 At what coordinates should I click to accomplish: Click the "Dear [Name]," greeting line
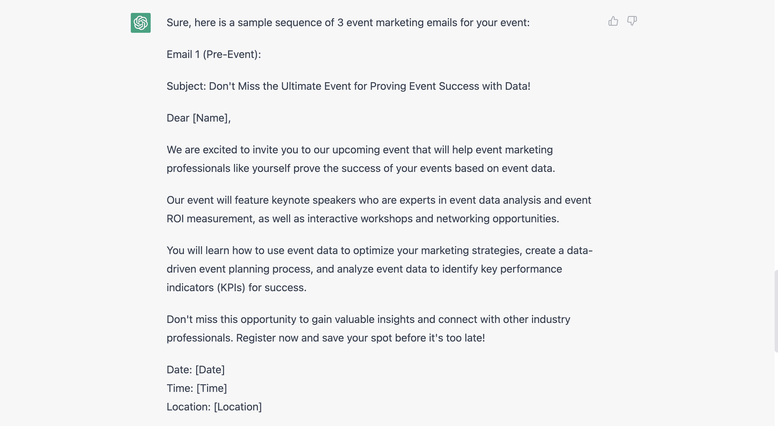click(x=198, y=118)
